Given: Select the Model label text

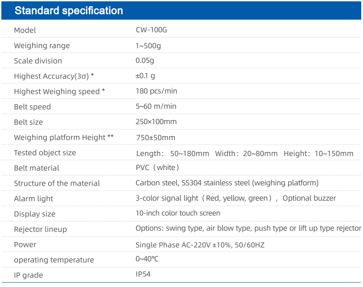Looking at the screenshot, I should [x=25, y=30].
